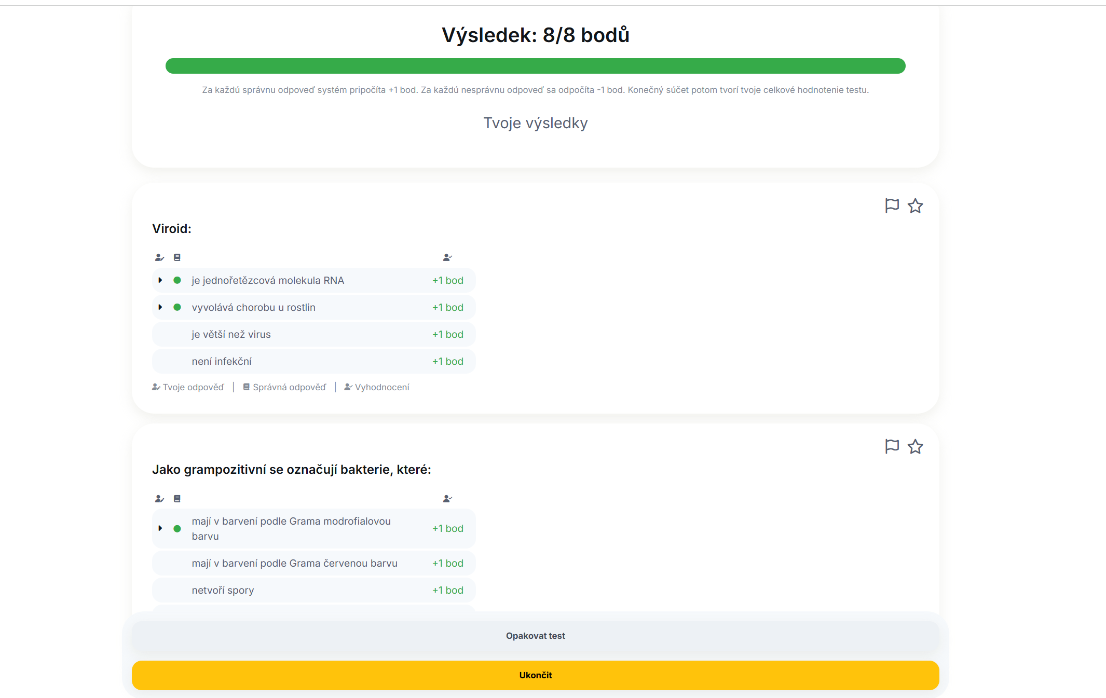Screen dimensions: 1106x698
Task: Click '+1 bod' beside 'netvoří spory'
Action: [x=447, y=590]
